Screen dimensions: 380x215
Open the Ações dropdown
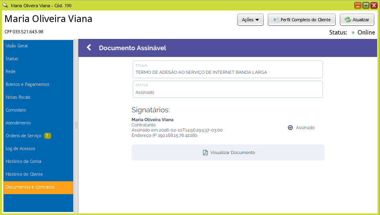(251, 20)
